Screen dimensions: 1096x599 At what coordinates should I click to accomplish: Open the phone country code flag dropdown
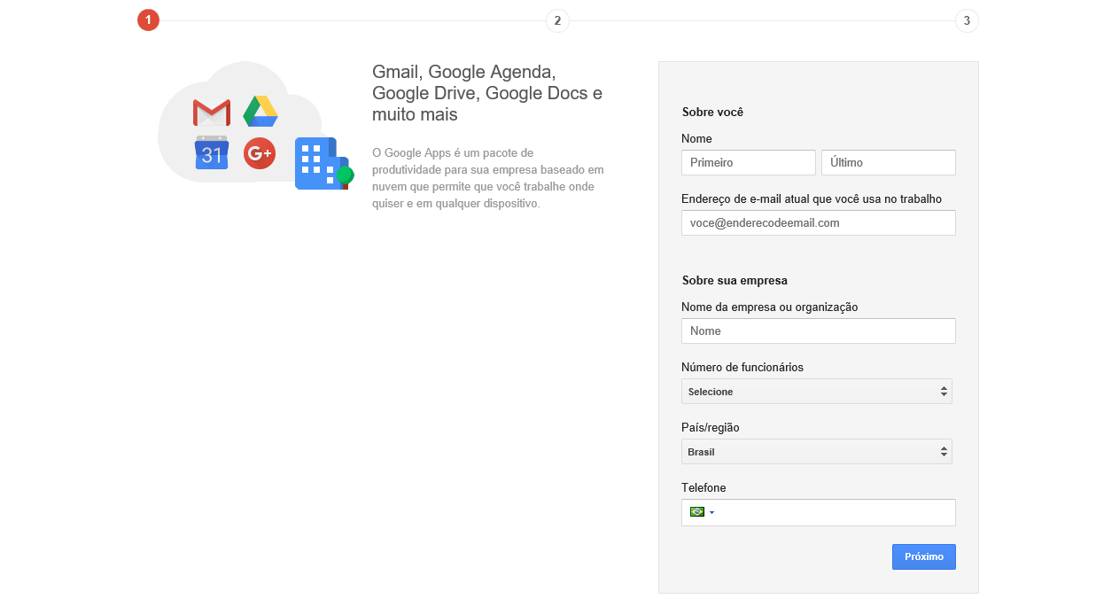pos(702,512)
